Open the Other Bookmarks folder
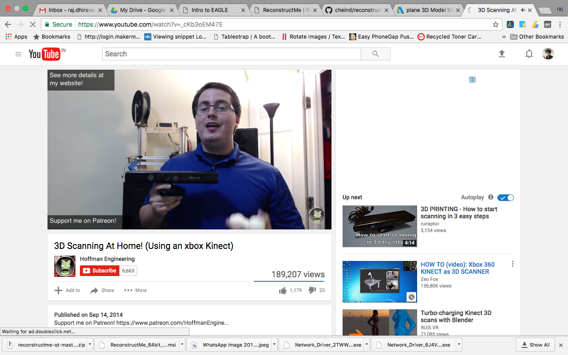 pos(537,37)
